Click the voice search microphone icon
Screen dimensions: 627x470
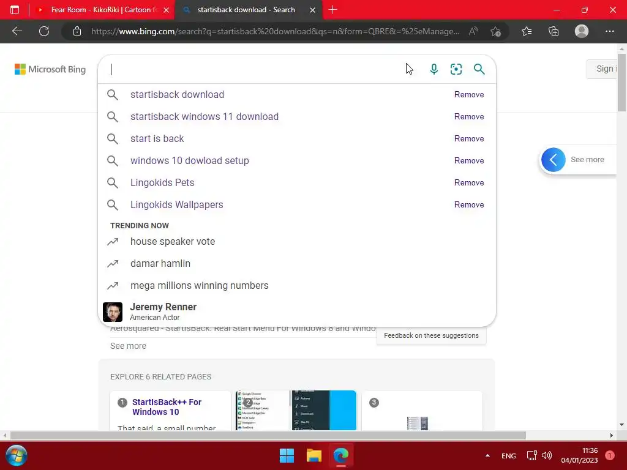coord(434,69)
